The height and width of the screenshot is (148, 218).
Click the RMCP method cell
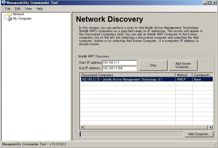coord(184,79)
